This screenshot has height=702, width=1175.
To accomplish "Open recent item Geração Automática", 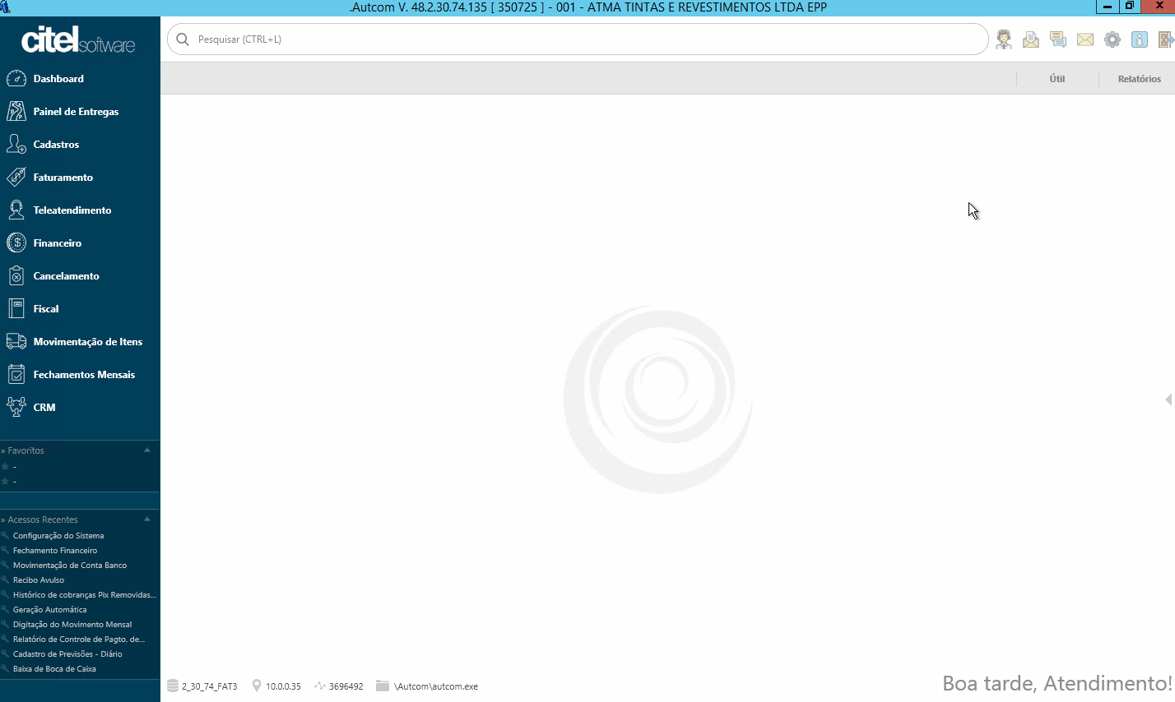I will 49,609.
